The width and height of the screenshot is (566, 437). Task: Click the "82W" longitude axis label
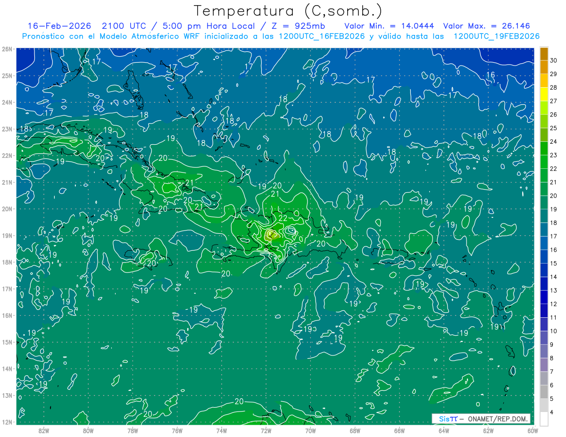pyautogui.click(x=44, y=430)
